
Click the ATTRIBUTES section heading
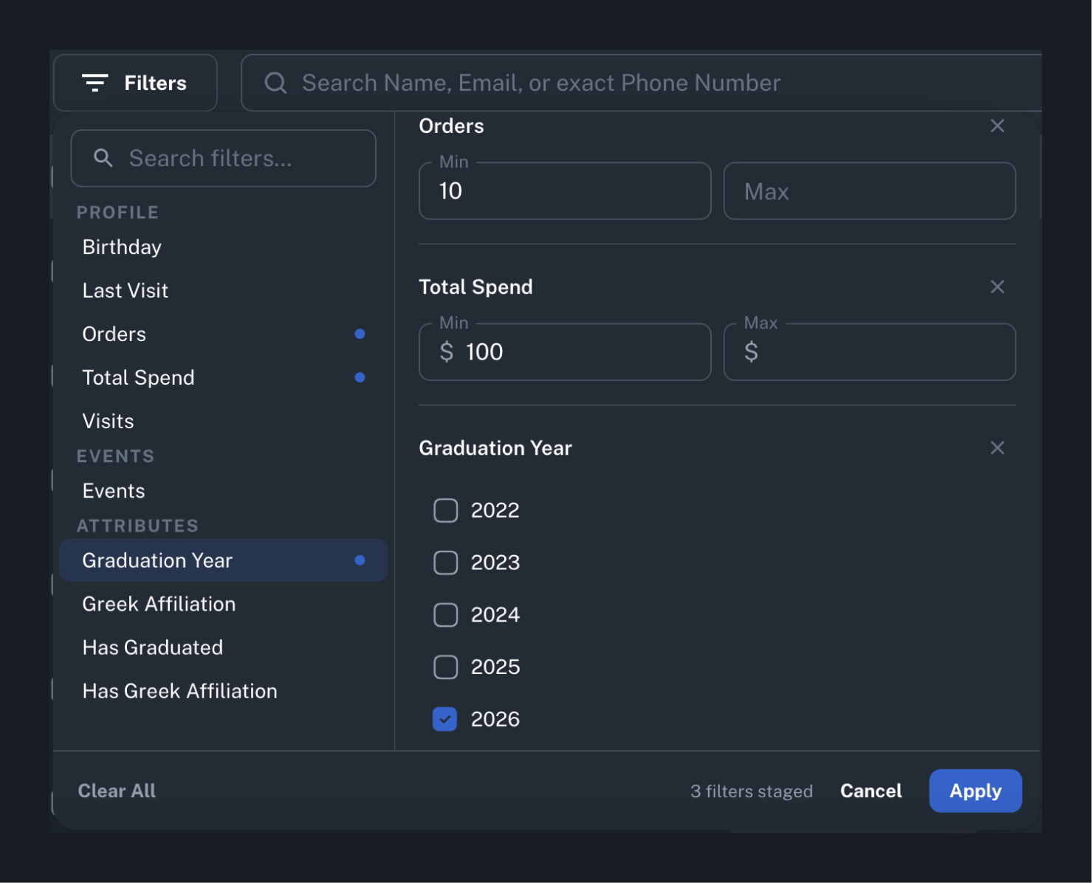click(137, 526)
